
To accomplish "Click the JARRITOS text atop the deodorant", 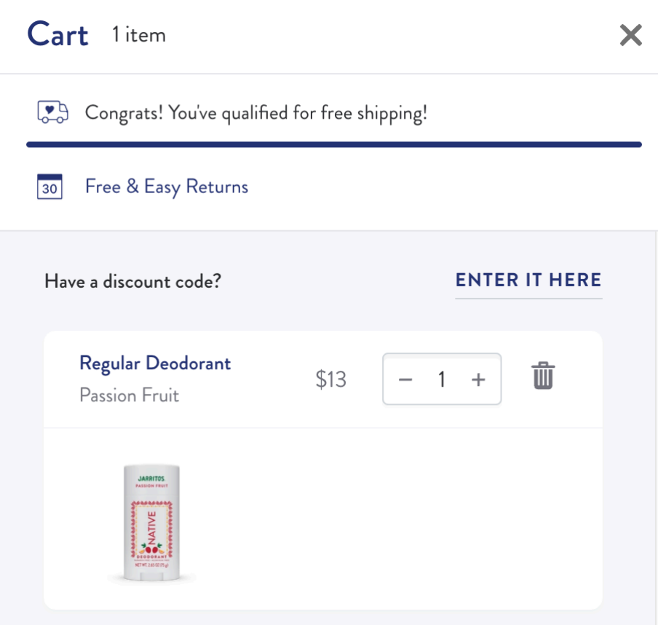I will [x=151, y=478].
